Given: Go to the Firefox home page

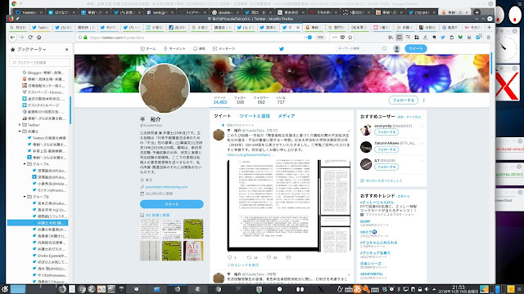Looking at the screenshot, I should click(38, 38).
